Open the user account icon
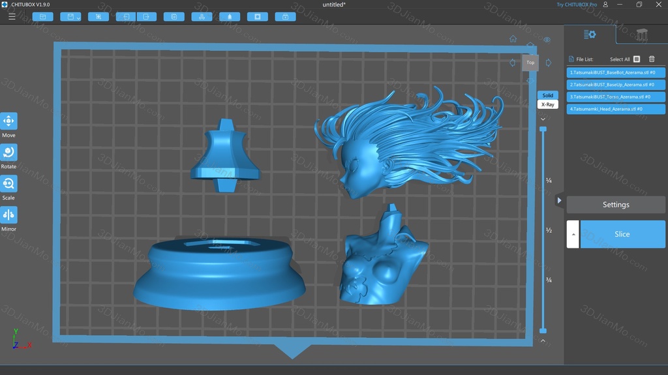 click(x=605, y=5)
